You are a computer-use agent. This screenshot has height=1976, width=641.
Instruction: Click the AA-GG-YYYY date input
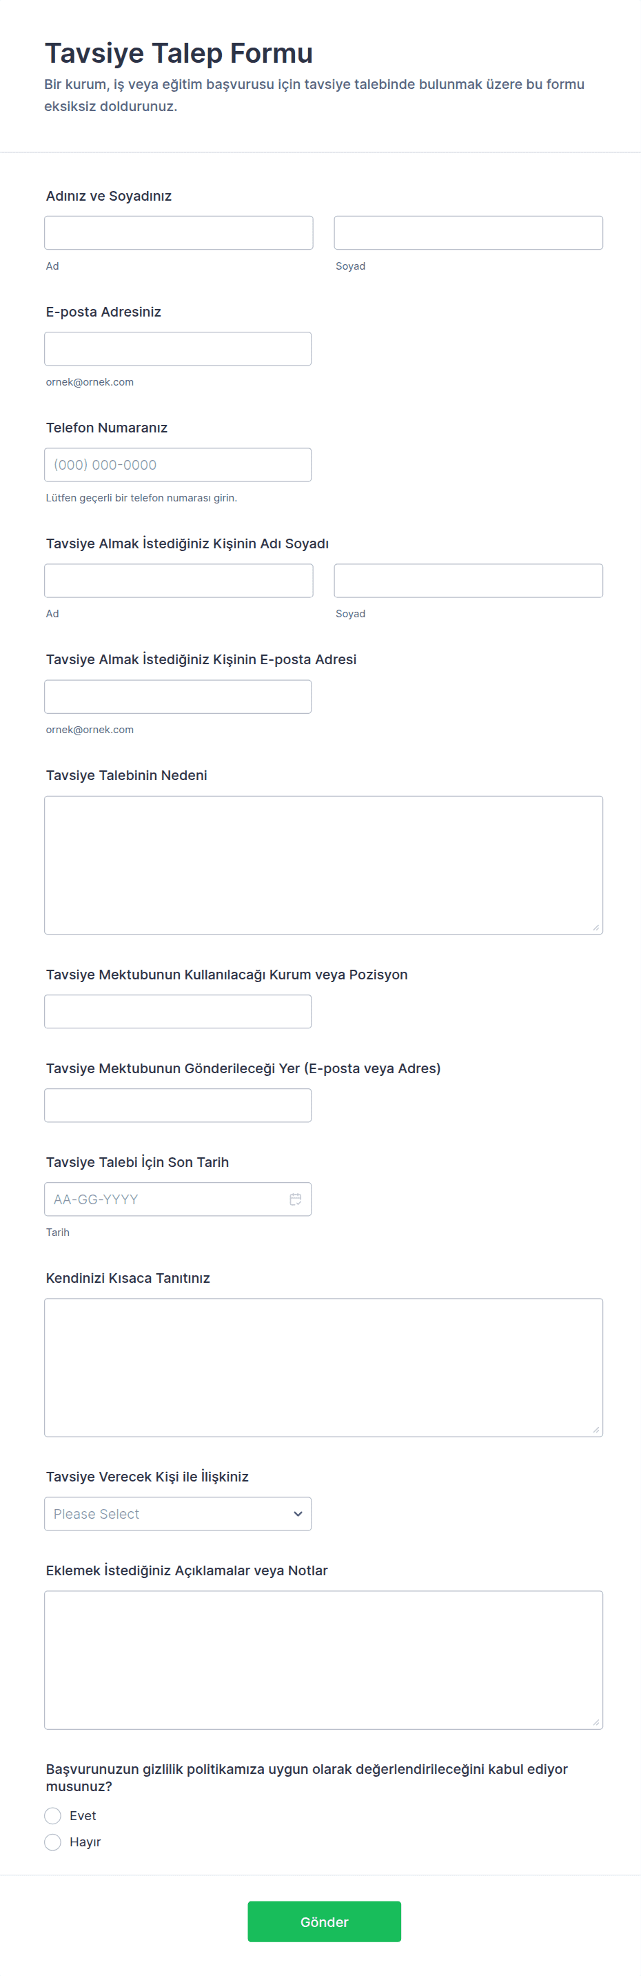pyautogui.click(x=165, y=1199)
